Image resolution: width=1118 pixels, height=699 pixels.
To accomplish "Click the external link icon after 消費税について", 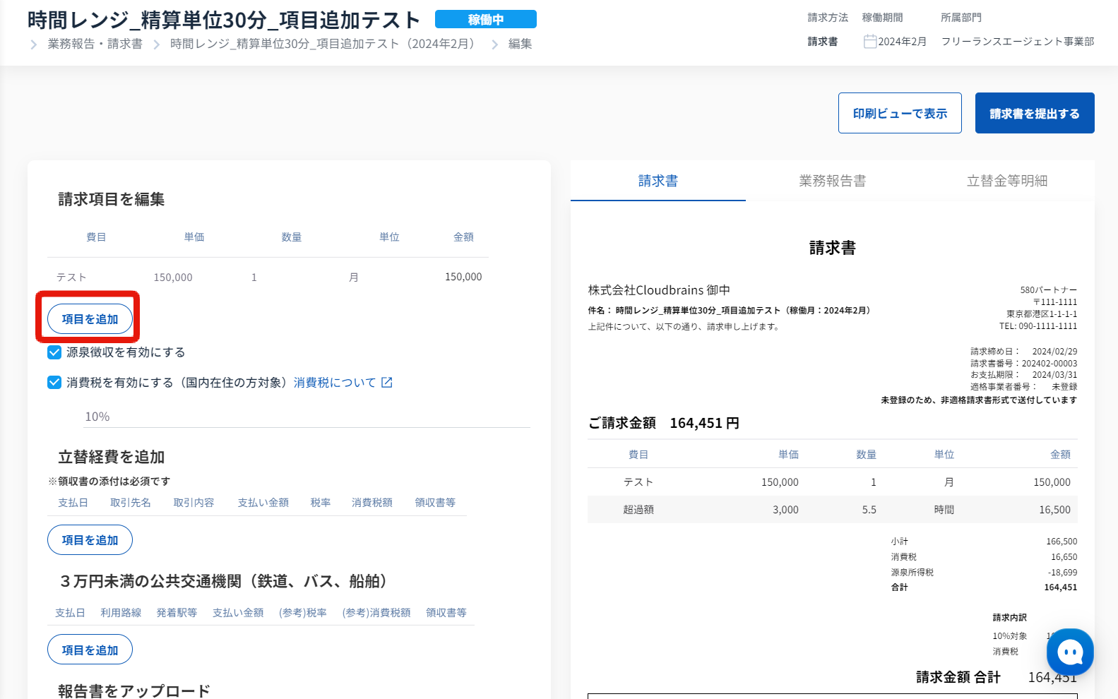I will click(x=387, y=383).
